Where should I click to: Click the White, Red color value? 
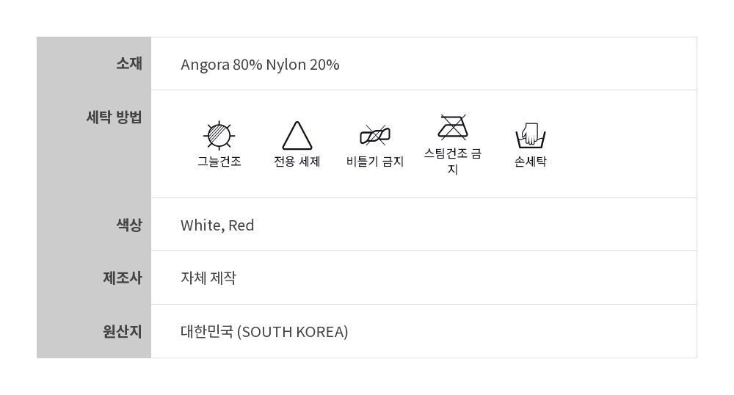point(217,225)
